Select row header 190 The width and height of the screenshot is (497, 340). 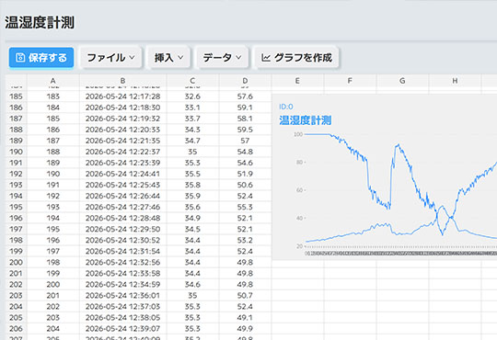pyautogui.click(x=17, y=152)
